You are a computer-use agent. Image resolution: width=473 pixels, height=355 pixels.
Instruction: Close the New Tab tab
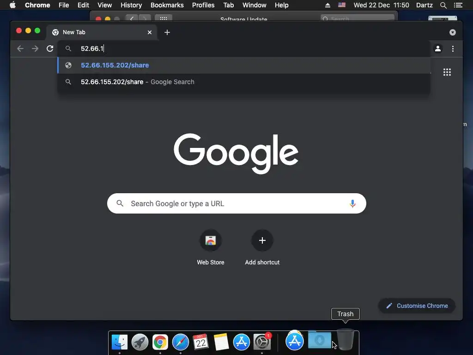pos(150,32)
